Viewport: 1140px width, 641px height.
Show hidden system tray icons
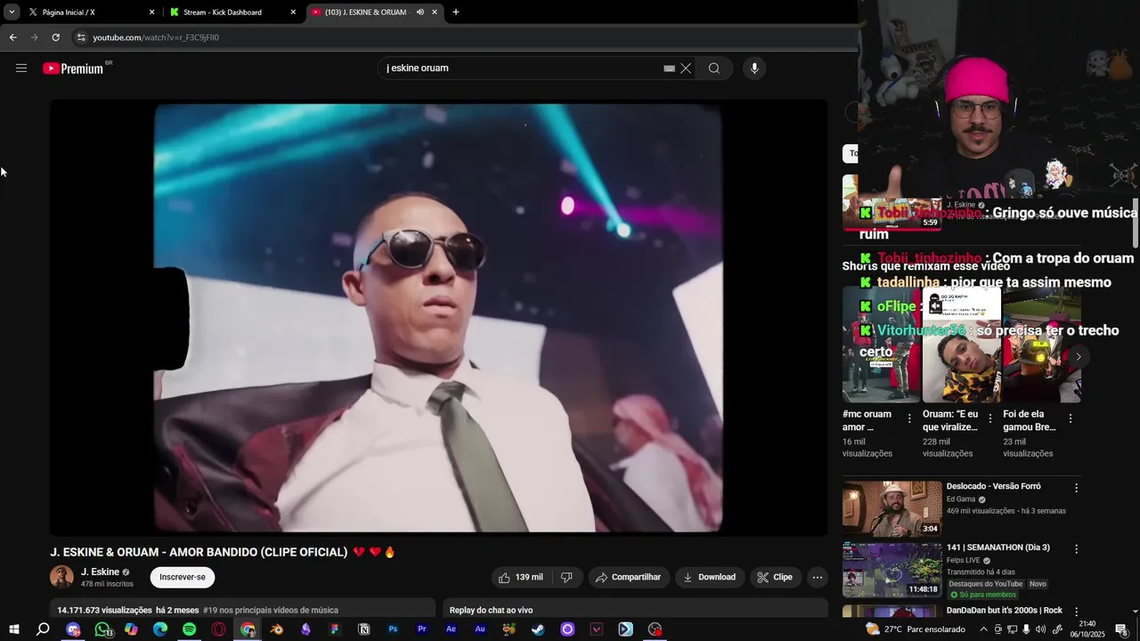tap(983, 629)
